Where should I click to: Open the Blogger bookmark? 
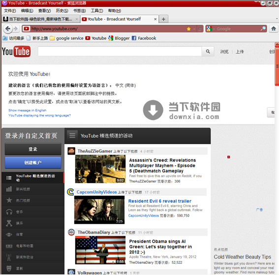[x=119, y=38]
